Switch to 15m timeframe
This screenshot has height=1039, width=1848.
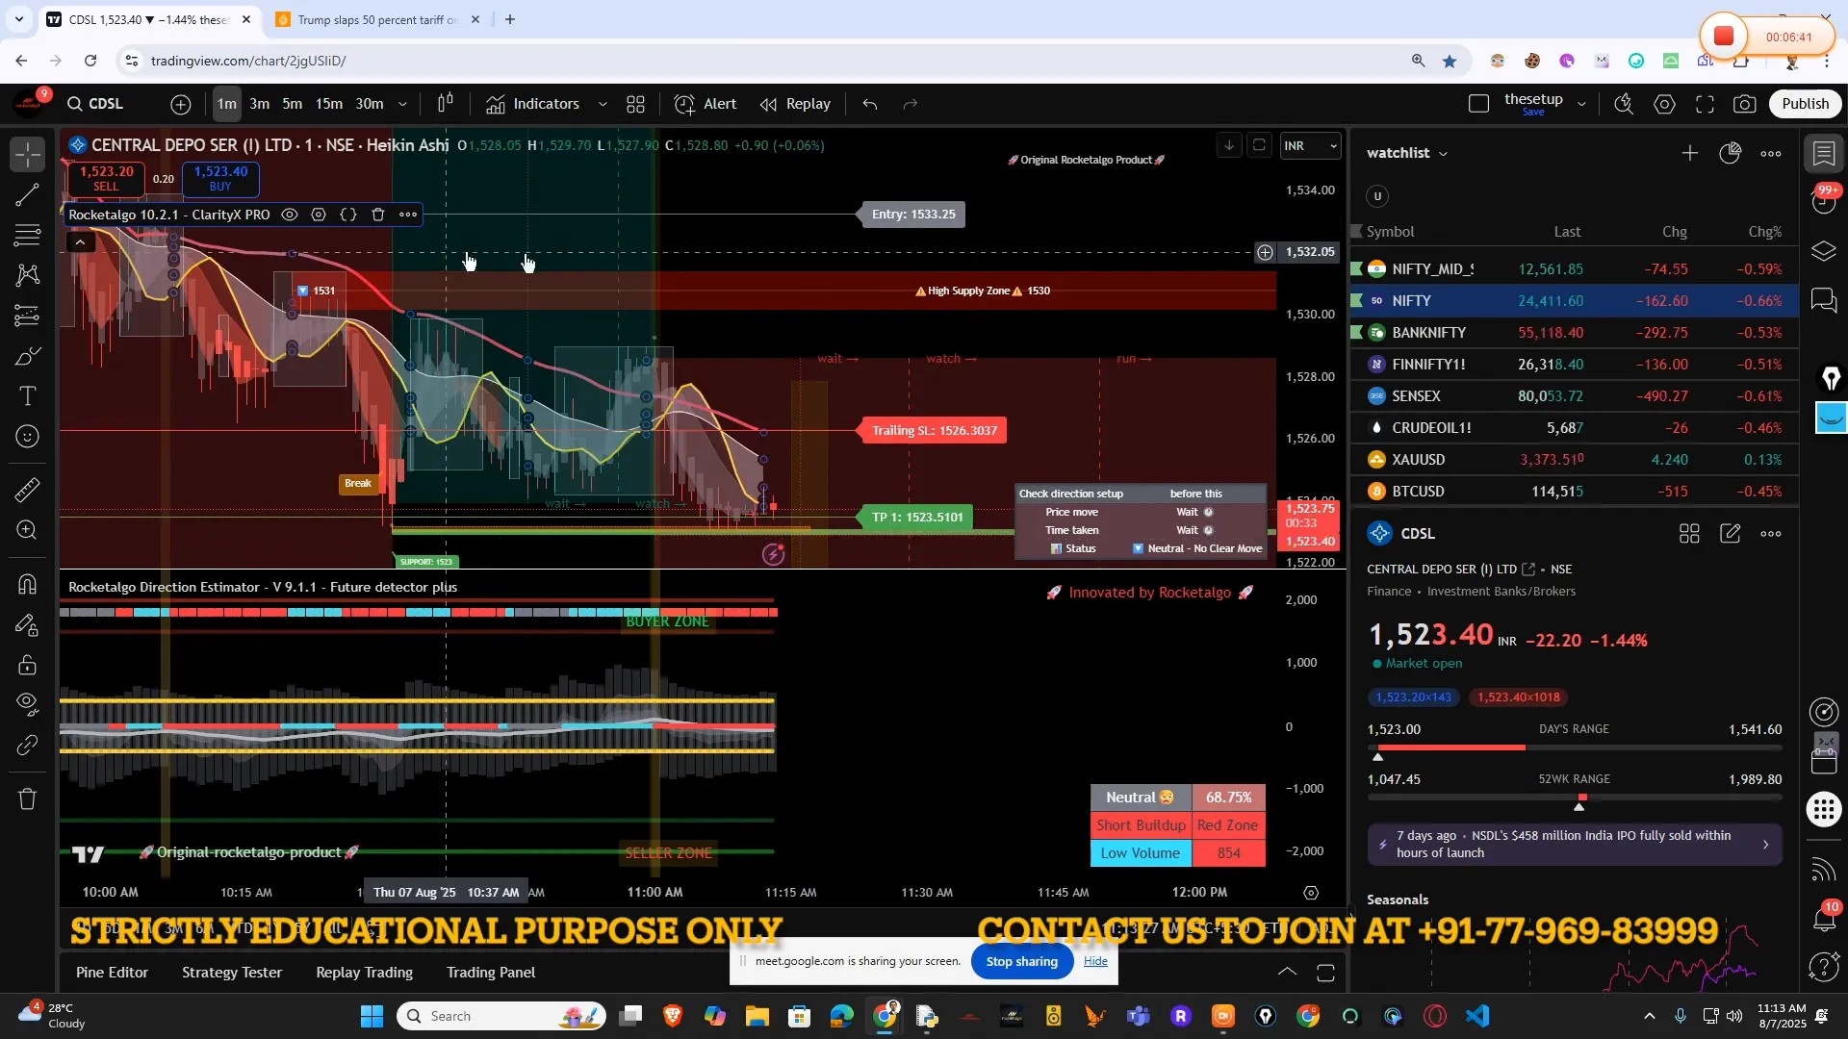[x=329, y=104]
